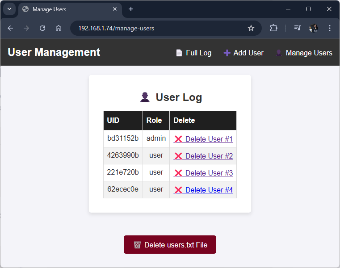Reload the page using the refresh icon
Screen dimensions: 340x268
pyautogui.click(x=42, y=28)
